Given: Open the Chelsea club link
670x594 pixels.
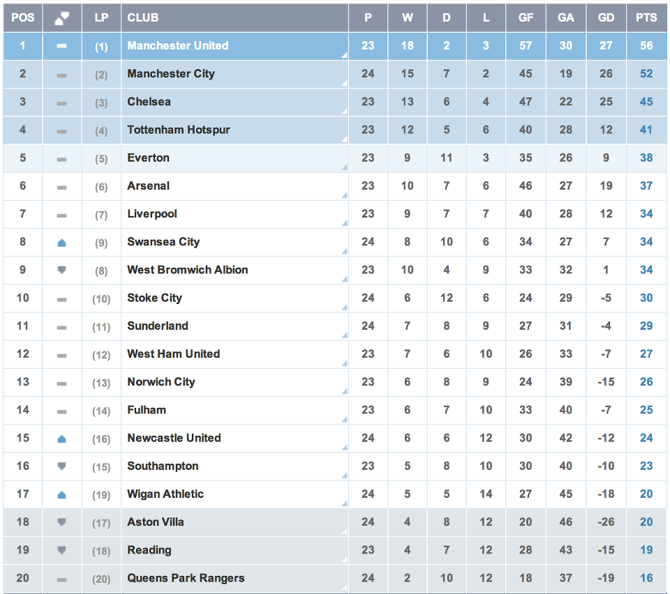Looking at the screenshot, I should [x=149, y=102].
